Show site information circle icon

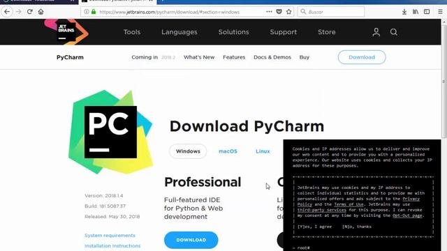coord(86,12)
